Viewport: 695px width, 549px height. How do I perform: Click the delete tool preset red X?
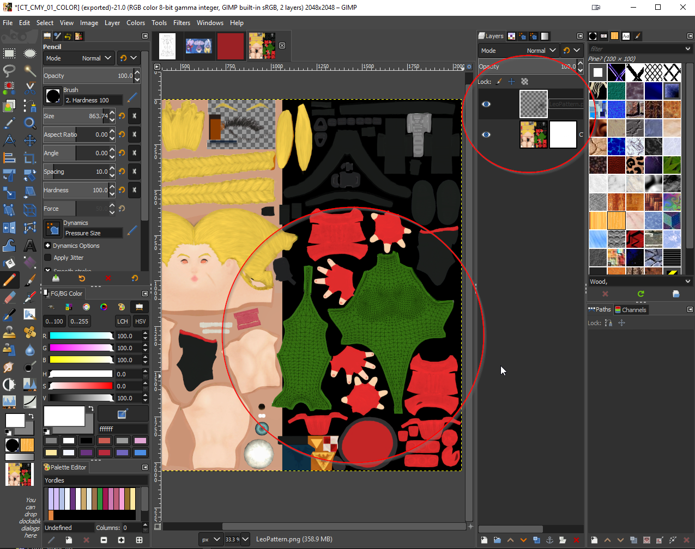coord(108,278)
